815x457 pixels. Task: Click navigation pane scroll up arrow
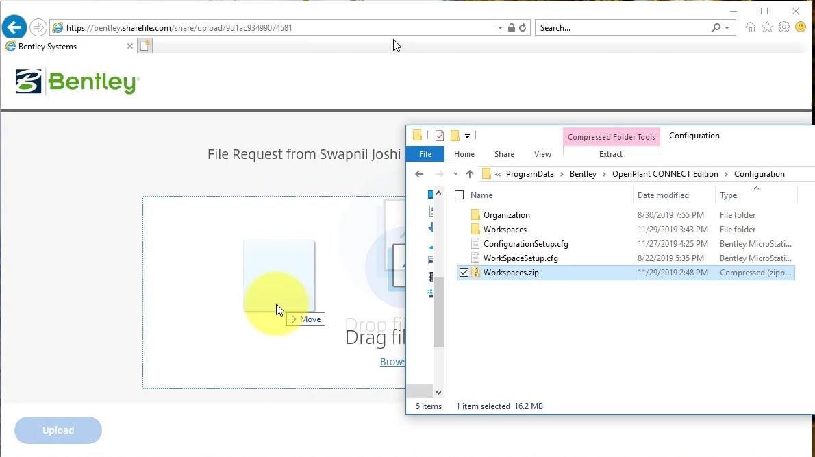pos(439,193)
